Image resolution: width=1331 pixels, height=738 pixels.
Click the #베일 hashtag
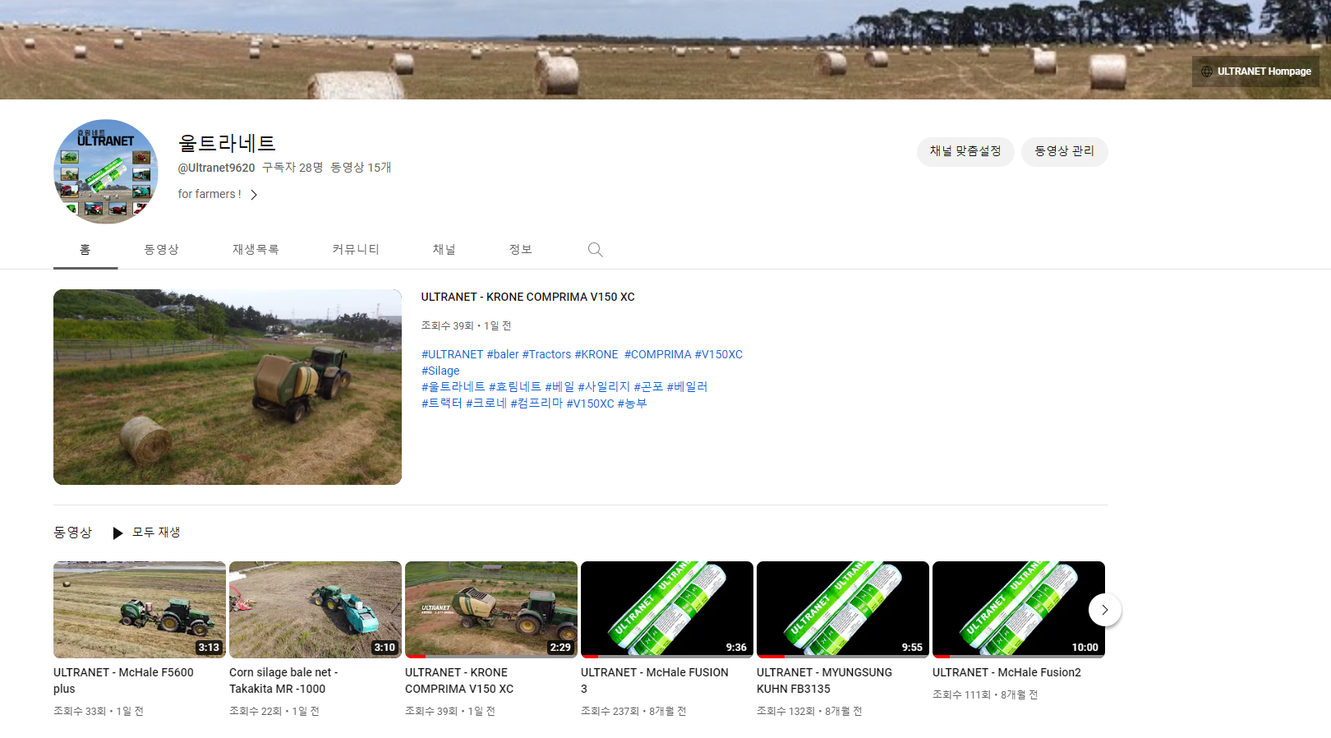(560, 386)
